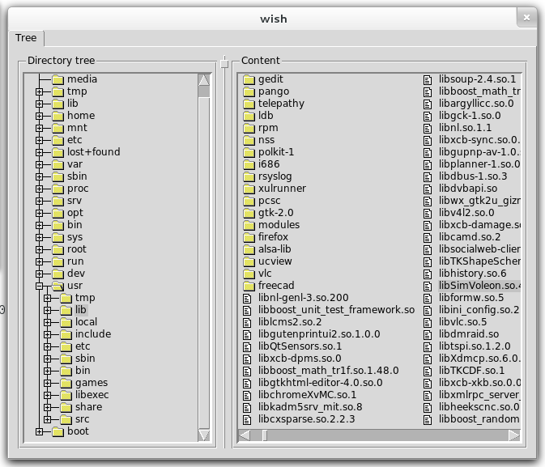The height and width of the screenshot is (467, 545).
Task: Select file libgck-1.so.0
Action: (x=470, y=116)
